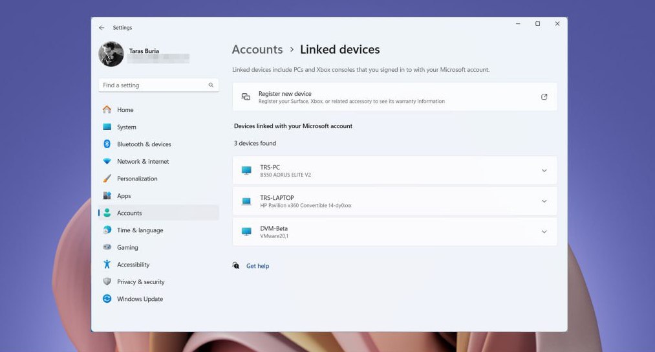
Task: Expand the TRS-LAPTOP device chevron
Action: 544,201
